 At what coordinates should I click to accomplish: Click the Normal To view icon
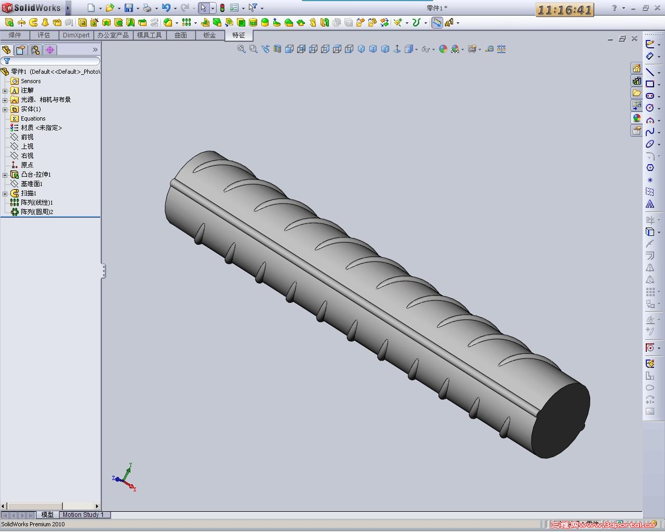pos(397,49)
